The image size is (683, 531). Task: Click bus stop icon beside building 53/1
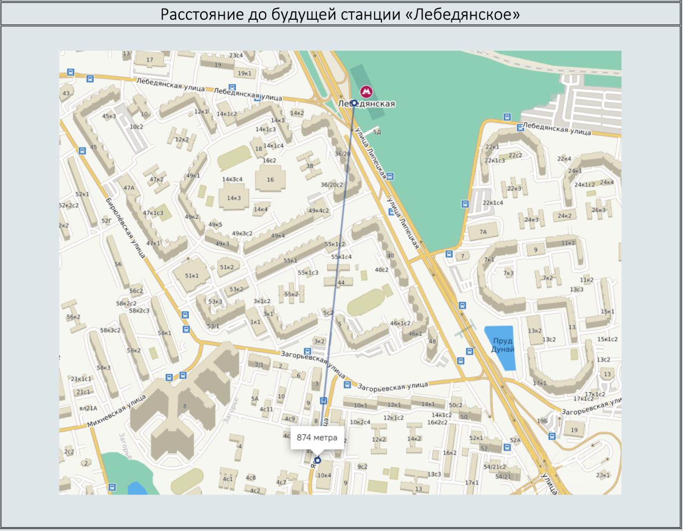click(x=185, y=329)
